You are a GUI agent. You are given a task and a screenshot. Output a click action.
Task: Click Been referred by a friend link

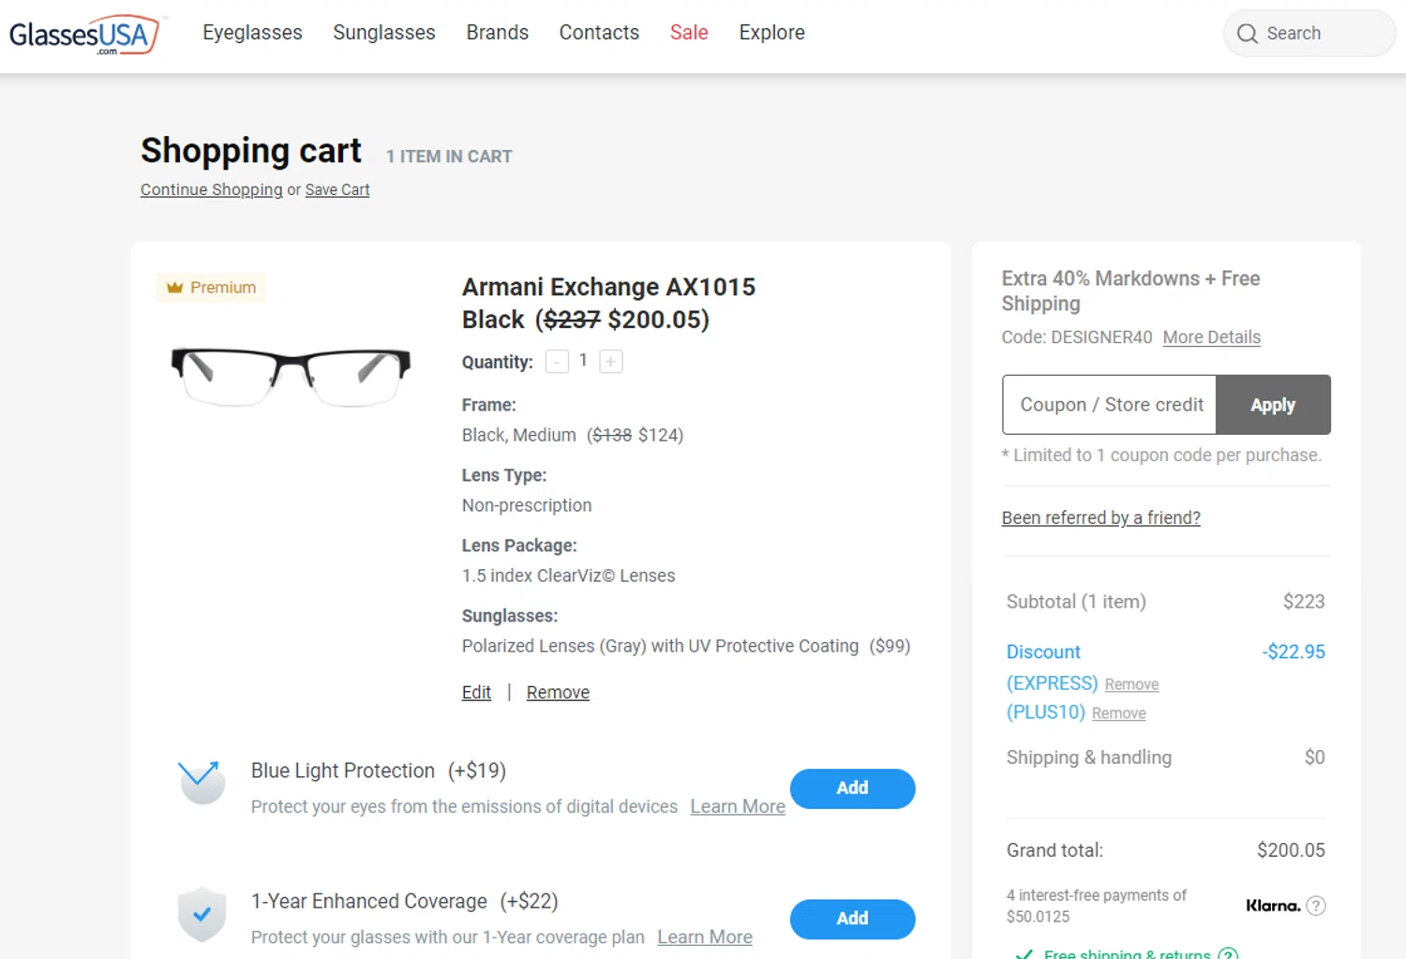[1101, 518]
